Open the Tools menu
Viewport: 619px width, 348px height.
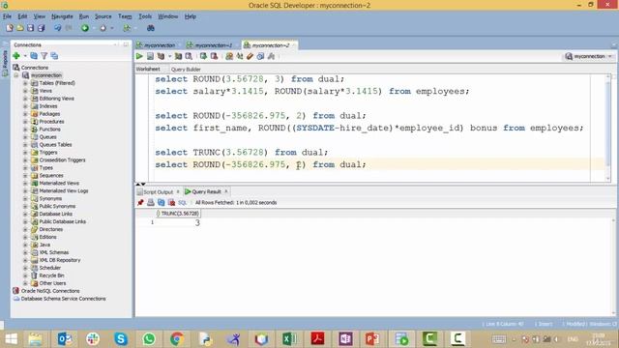point(145,16)
